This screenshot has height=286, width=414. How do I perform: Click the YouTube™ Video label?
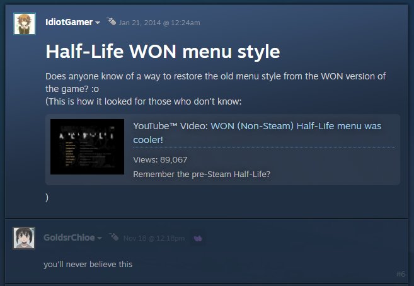pyautogui.click(x=170, y=126)
